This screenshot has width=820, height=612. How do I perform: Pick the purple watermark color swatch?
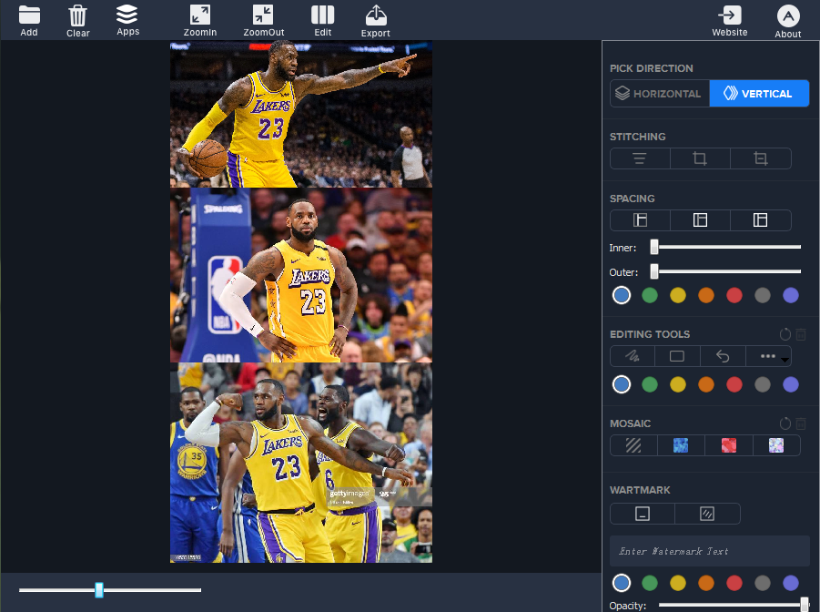(791, 583)
